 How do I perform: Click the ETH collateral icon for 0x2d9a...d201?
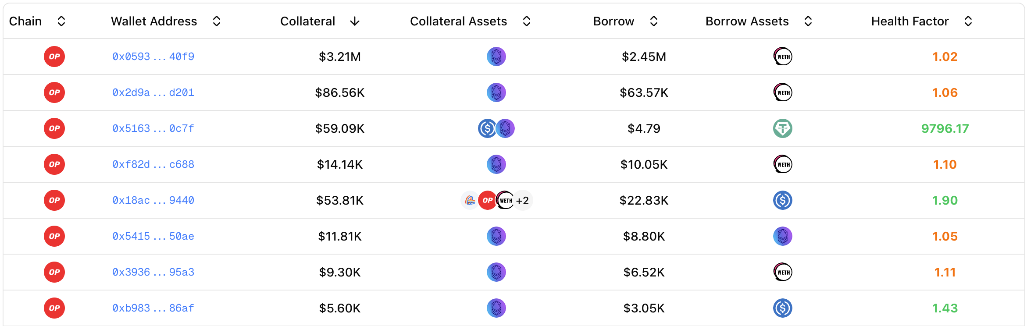(496, 92)
